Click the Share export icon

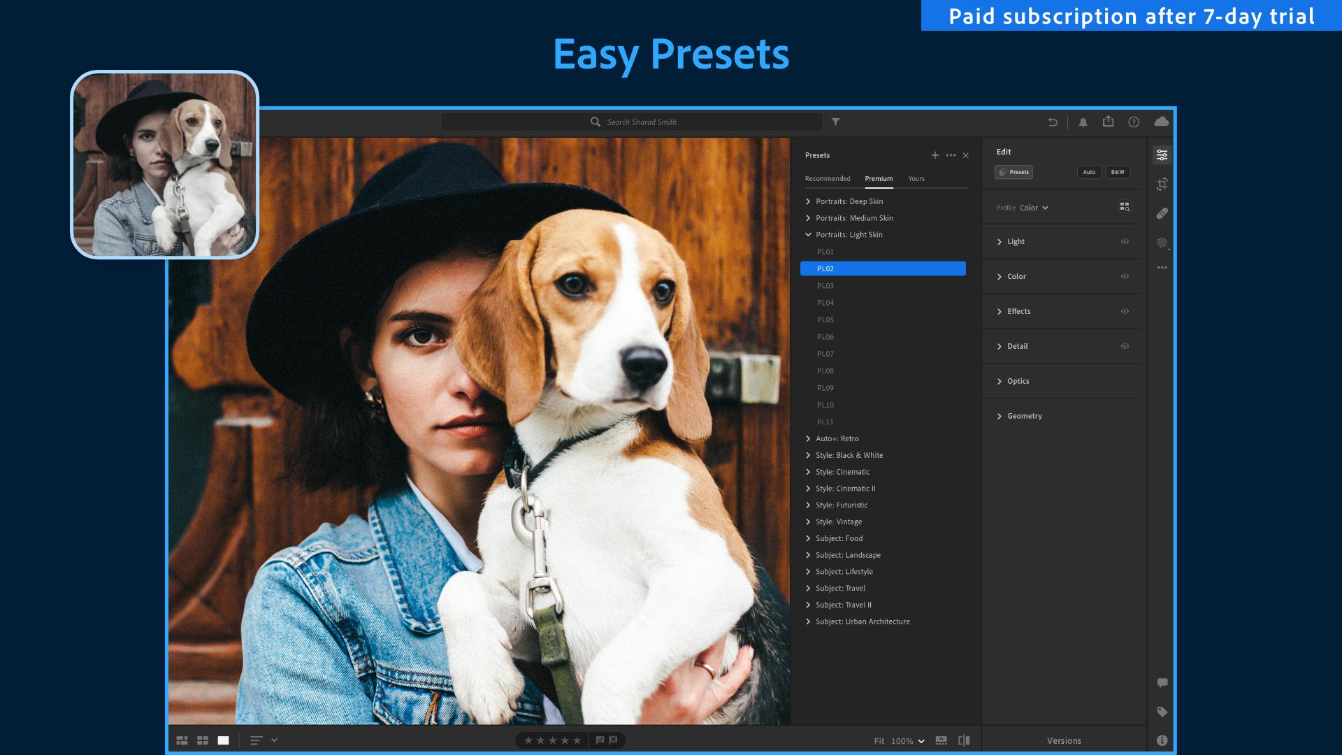[x=1108, y=122]
